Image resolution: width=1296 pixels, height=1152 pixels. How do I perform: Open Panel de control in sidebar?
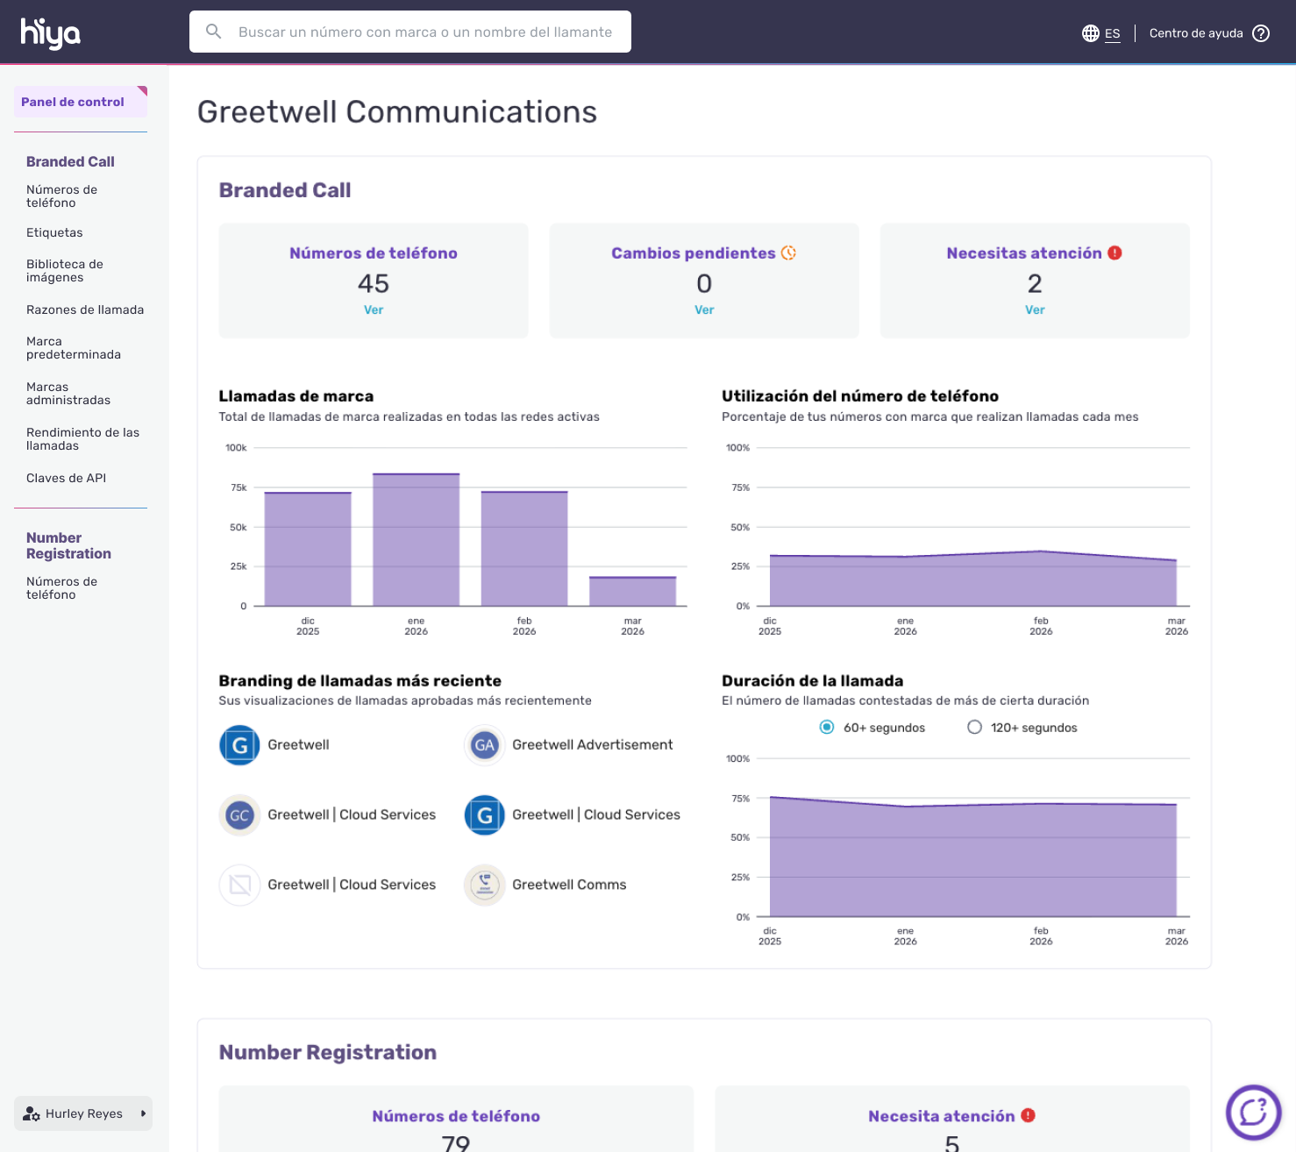[73, 102]
